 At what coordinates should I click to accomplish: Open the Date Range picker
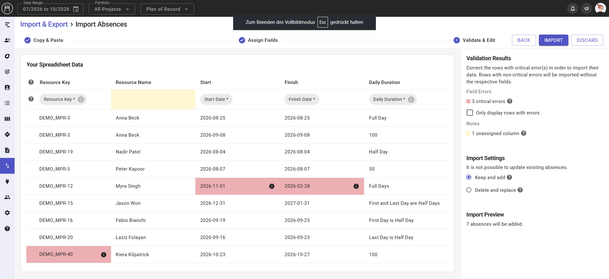click(50, 9)
